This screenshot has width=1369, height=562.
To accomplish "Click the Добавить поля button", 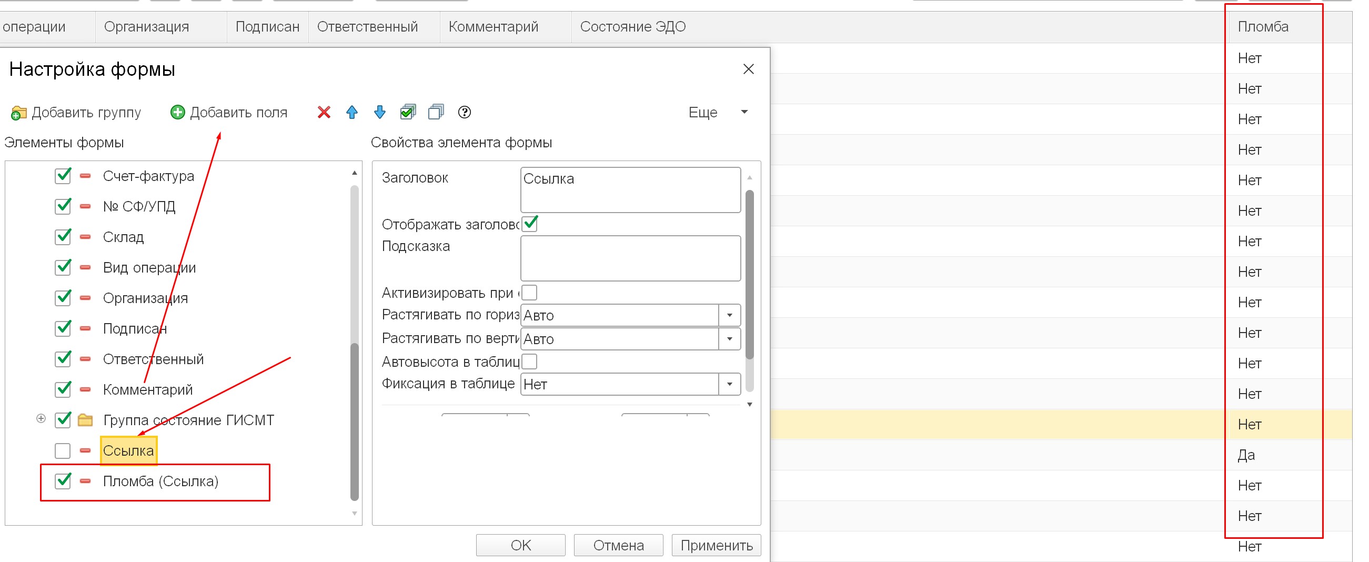I will coord(229,112).
